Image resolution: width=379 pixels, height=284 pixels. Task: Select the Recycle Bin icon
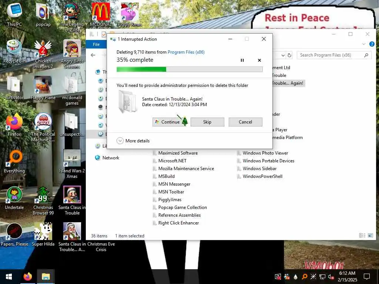point(14,51)
